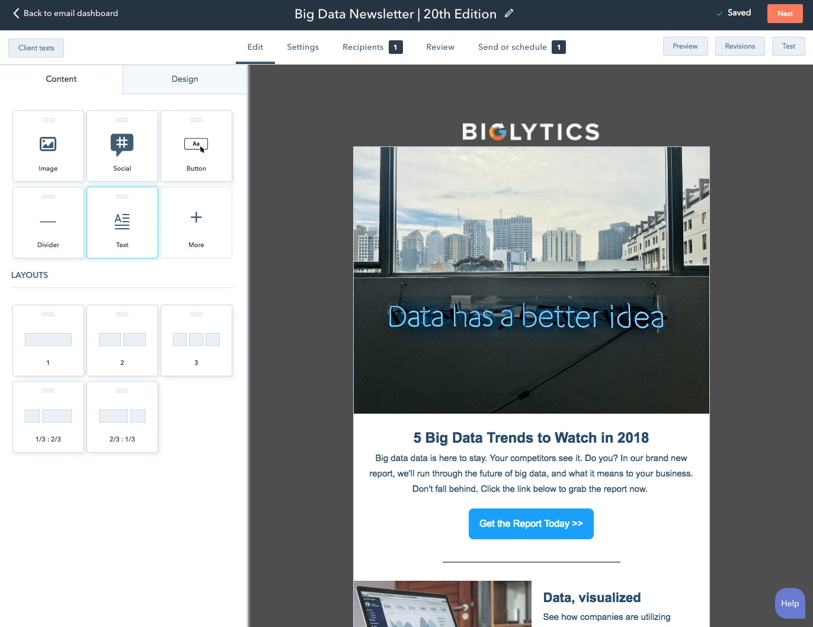
Task: Click the orange Next button
Action: (x=785, y=14)
